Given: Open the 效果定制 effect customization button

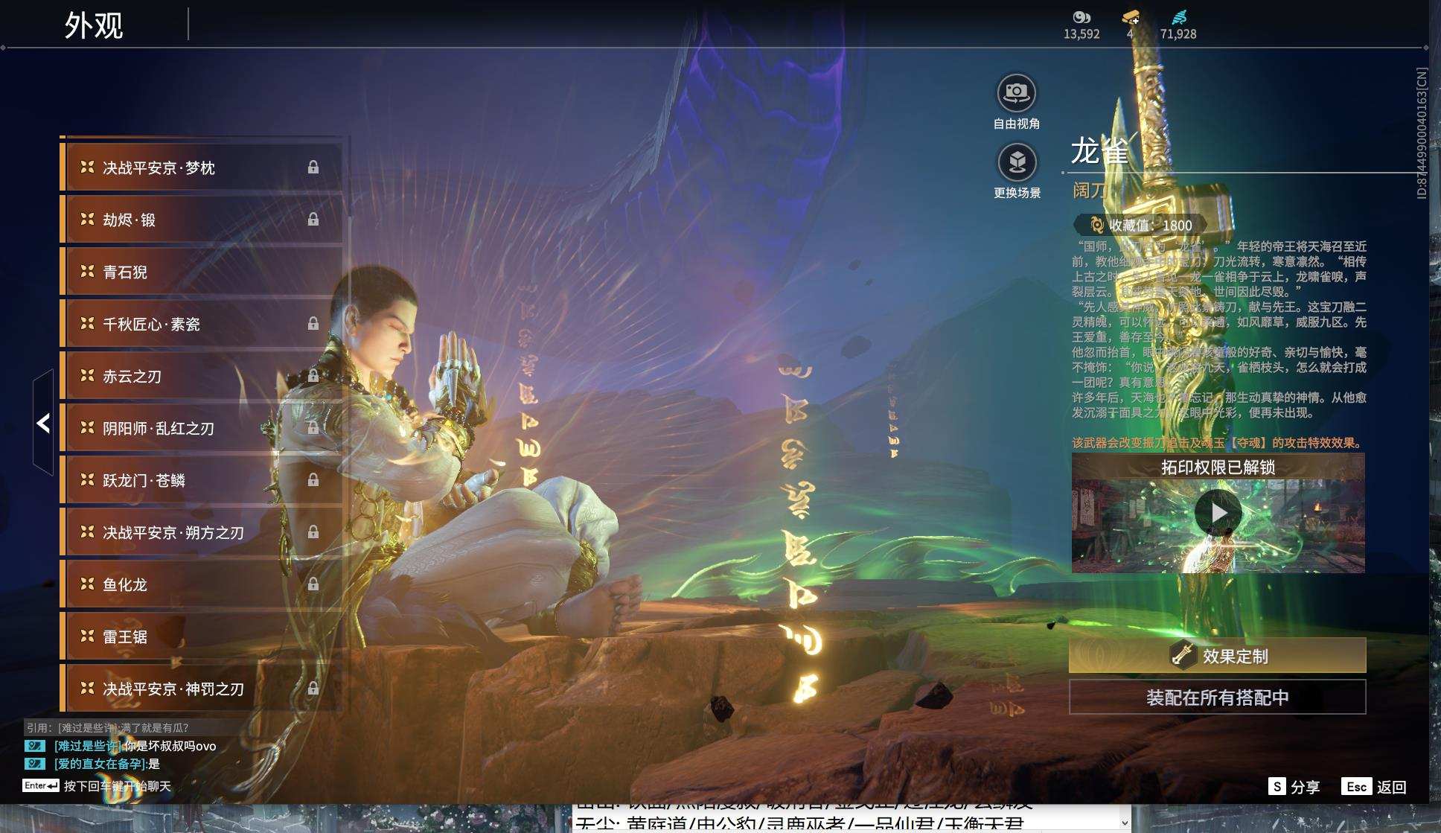Looking at the screenshot, I should pos(1218,656).
